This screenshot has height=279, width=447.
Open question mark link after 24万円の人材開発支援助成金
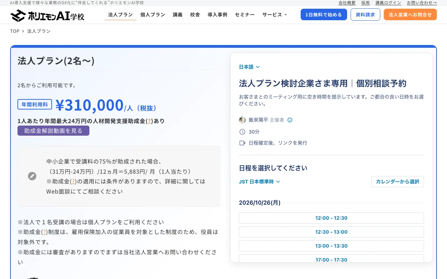tap(149, 121)
